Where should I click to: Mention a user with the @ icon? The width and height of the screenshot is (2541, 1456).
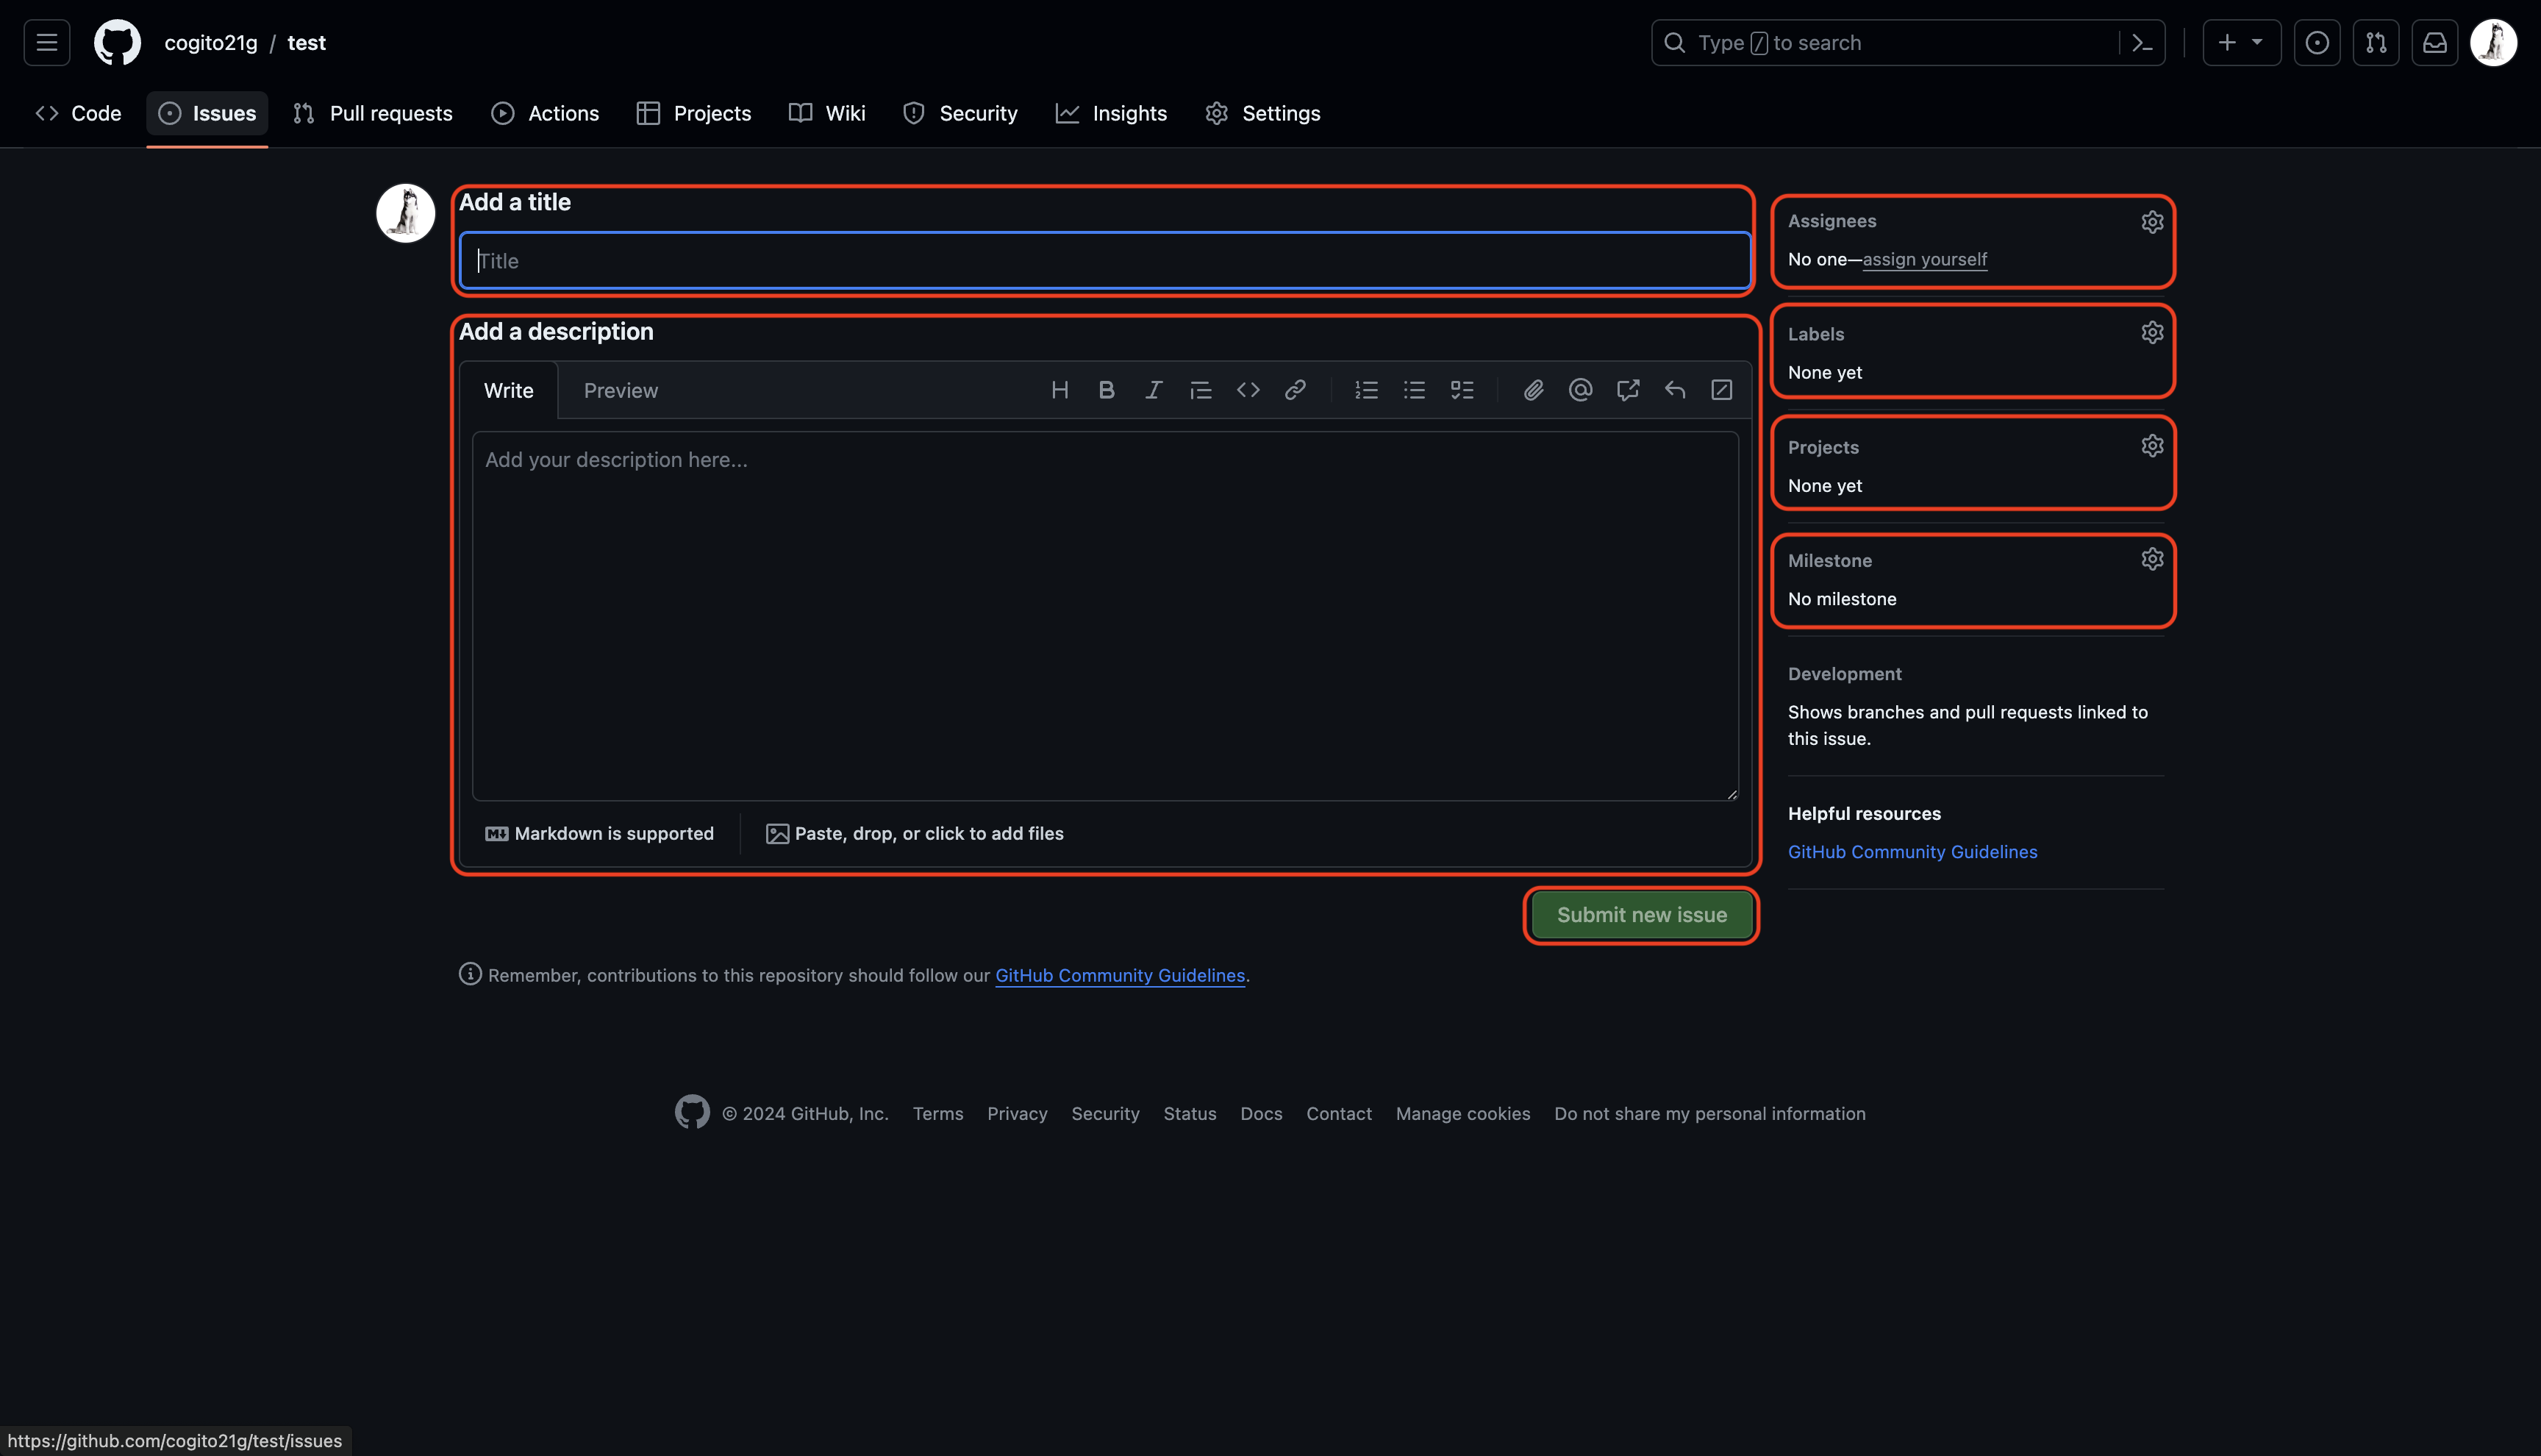pos(1580,390)
